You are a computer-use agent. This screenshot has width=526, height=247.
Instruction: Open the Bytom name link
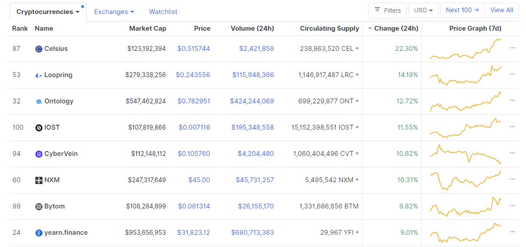pyautogui.click(x=54, y=207)
